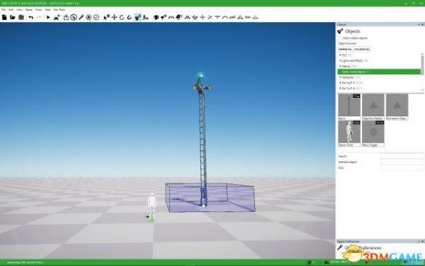
Task: Select the Spawn Point object thumbnail
Action: (349, 134)
